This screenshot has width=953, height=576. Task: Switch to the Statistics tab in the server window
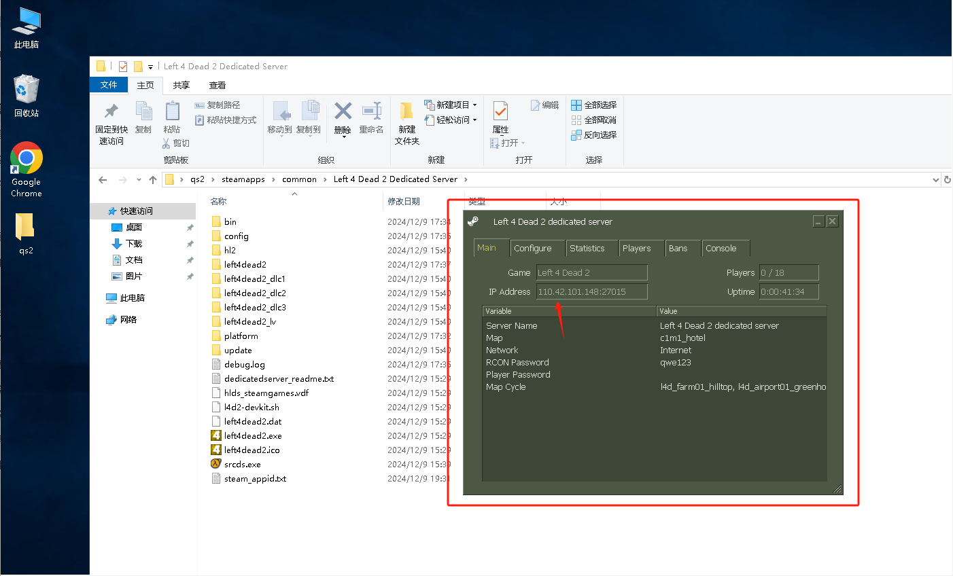591,249
